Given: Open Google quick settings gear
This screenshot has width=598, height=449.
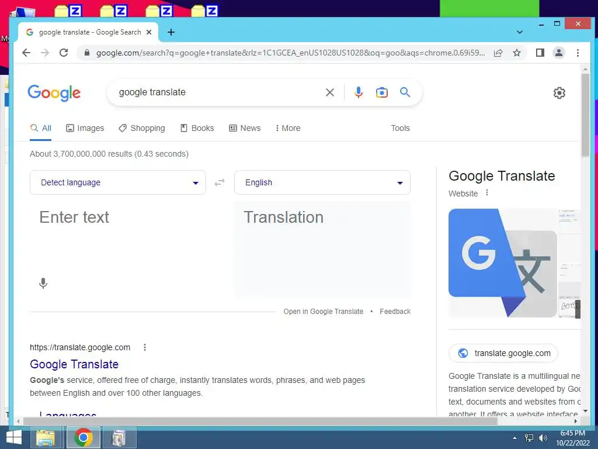Looking at the screenshot, I should [x=559, y=93].
